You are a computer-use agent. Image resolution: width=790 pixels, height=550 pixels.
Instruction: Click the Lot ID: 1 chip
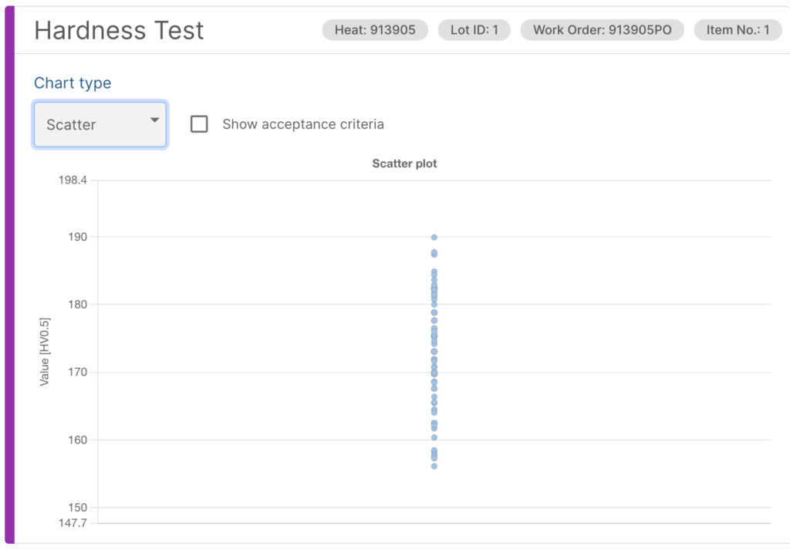(474, 30)
